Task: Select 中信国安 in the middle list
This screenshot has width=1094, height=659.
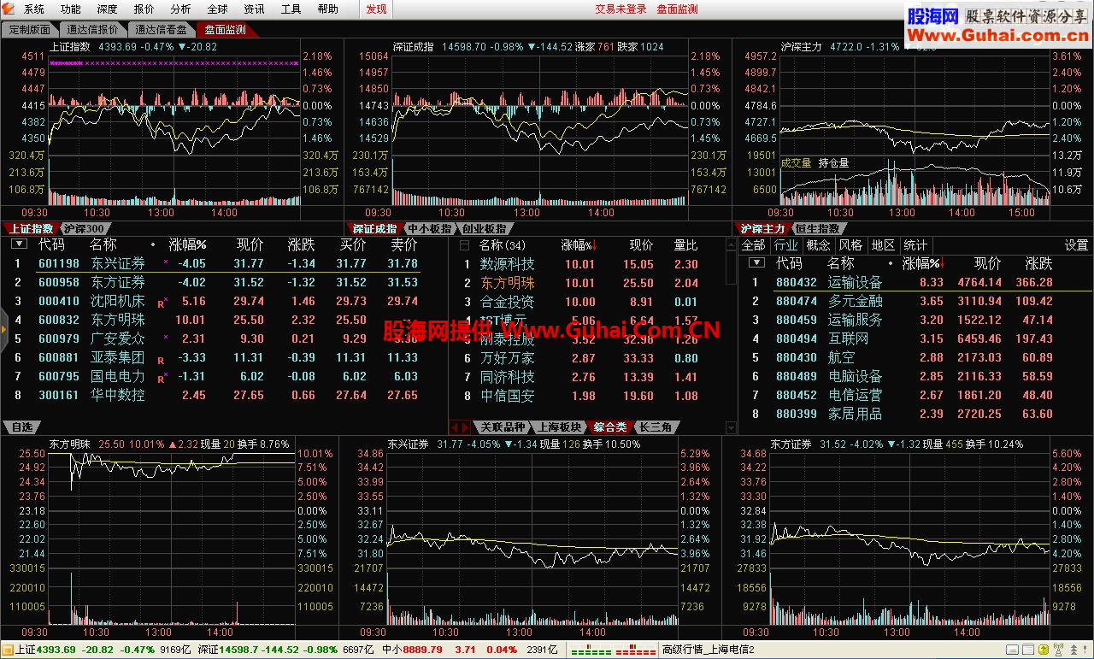Action: point(507,396)
